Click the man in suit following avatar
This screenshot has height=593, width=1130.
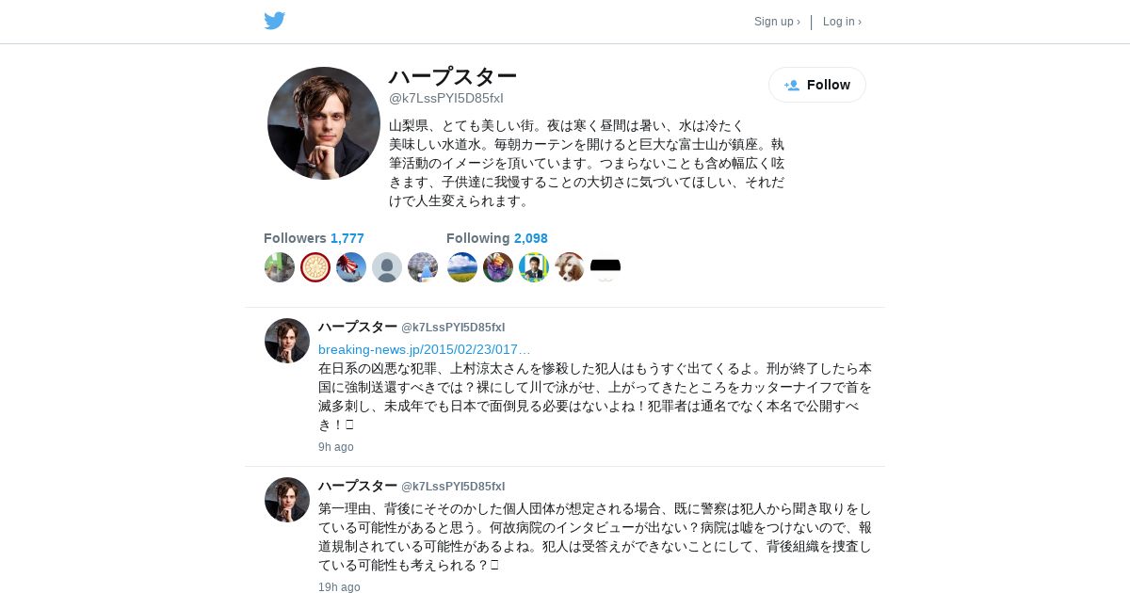tap(534, 267)
